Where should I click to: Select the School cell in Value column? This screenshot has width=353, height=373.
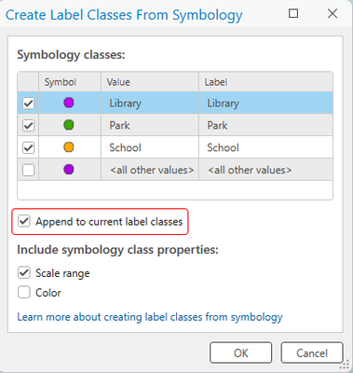pyautogui.click(x=150, y=147)
